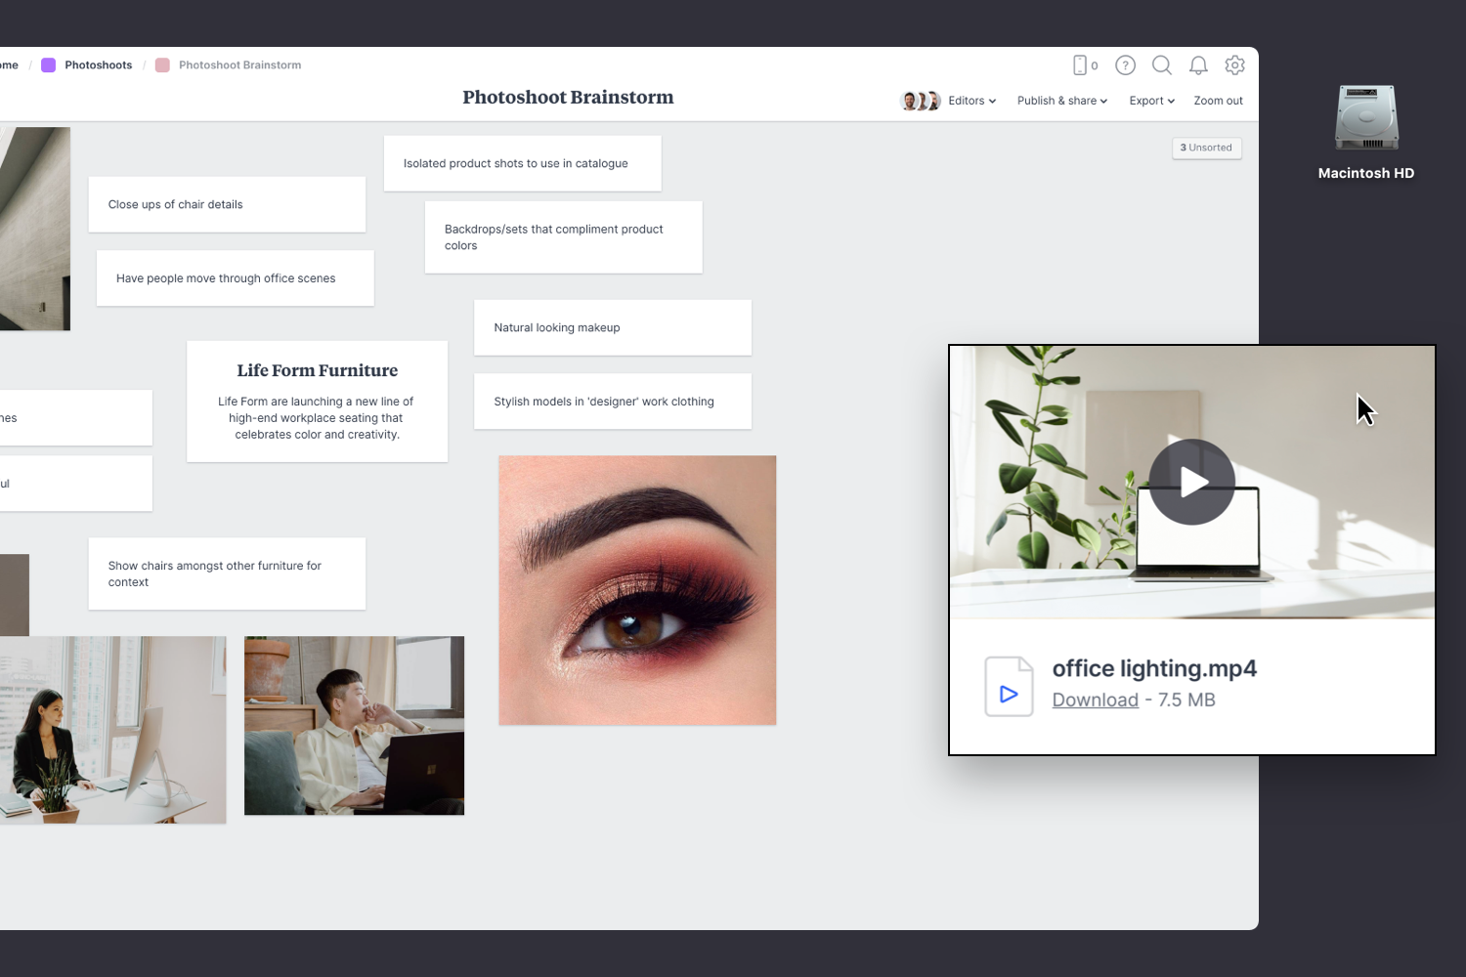This screenshot has width=1466, height=977.
Task: Click the Zoom out button
Action: click(x=1218, y=101)
